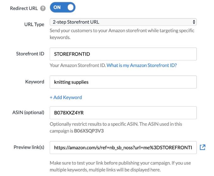This screenshot has width=214, height=176.
Task: Click the Storefront ID input field
Action: pyautogui.click(x=123, y=54)
